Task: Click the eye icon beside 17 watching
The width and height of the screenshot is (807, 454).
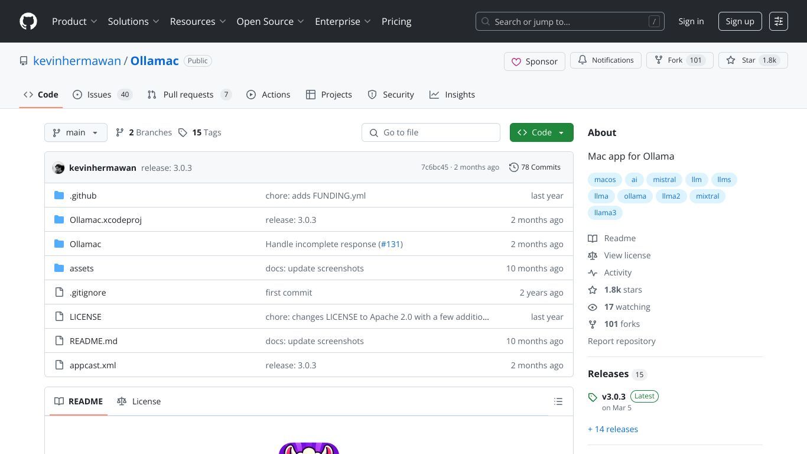Action: (x=593, y=307)
